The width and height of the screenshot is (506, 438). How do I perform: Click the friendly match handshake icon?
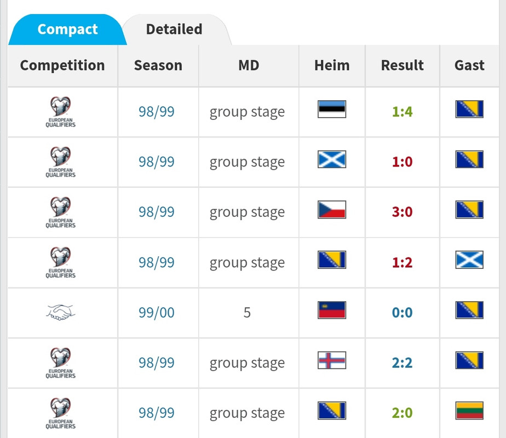point(61,313)
